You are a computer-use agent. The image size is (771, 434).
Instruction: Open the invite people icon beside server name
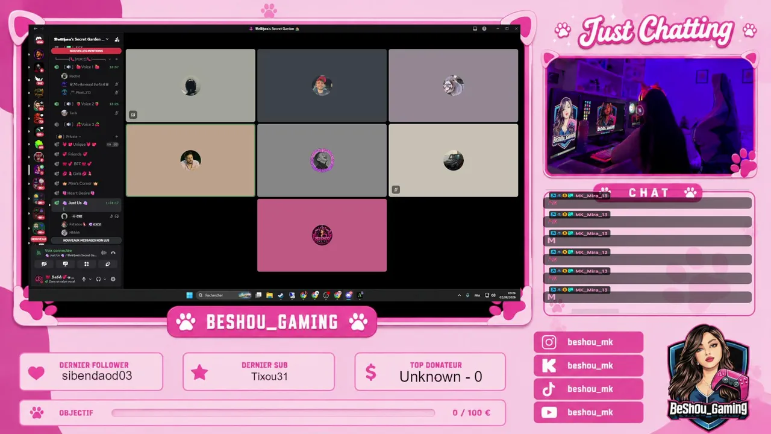click(x=117, y=39)
